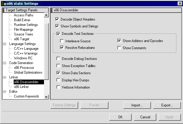The height and width of the screenshot is (124, 183).
Task: Enable Interleave Source checkbox
Action: pos(62,41)
